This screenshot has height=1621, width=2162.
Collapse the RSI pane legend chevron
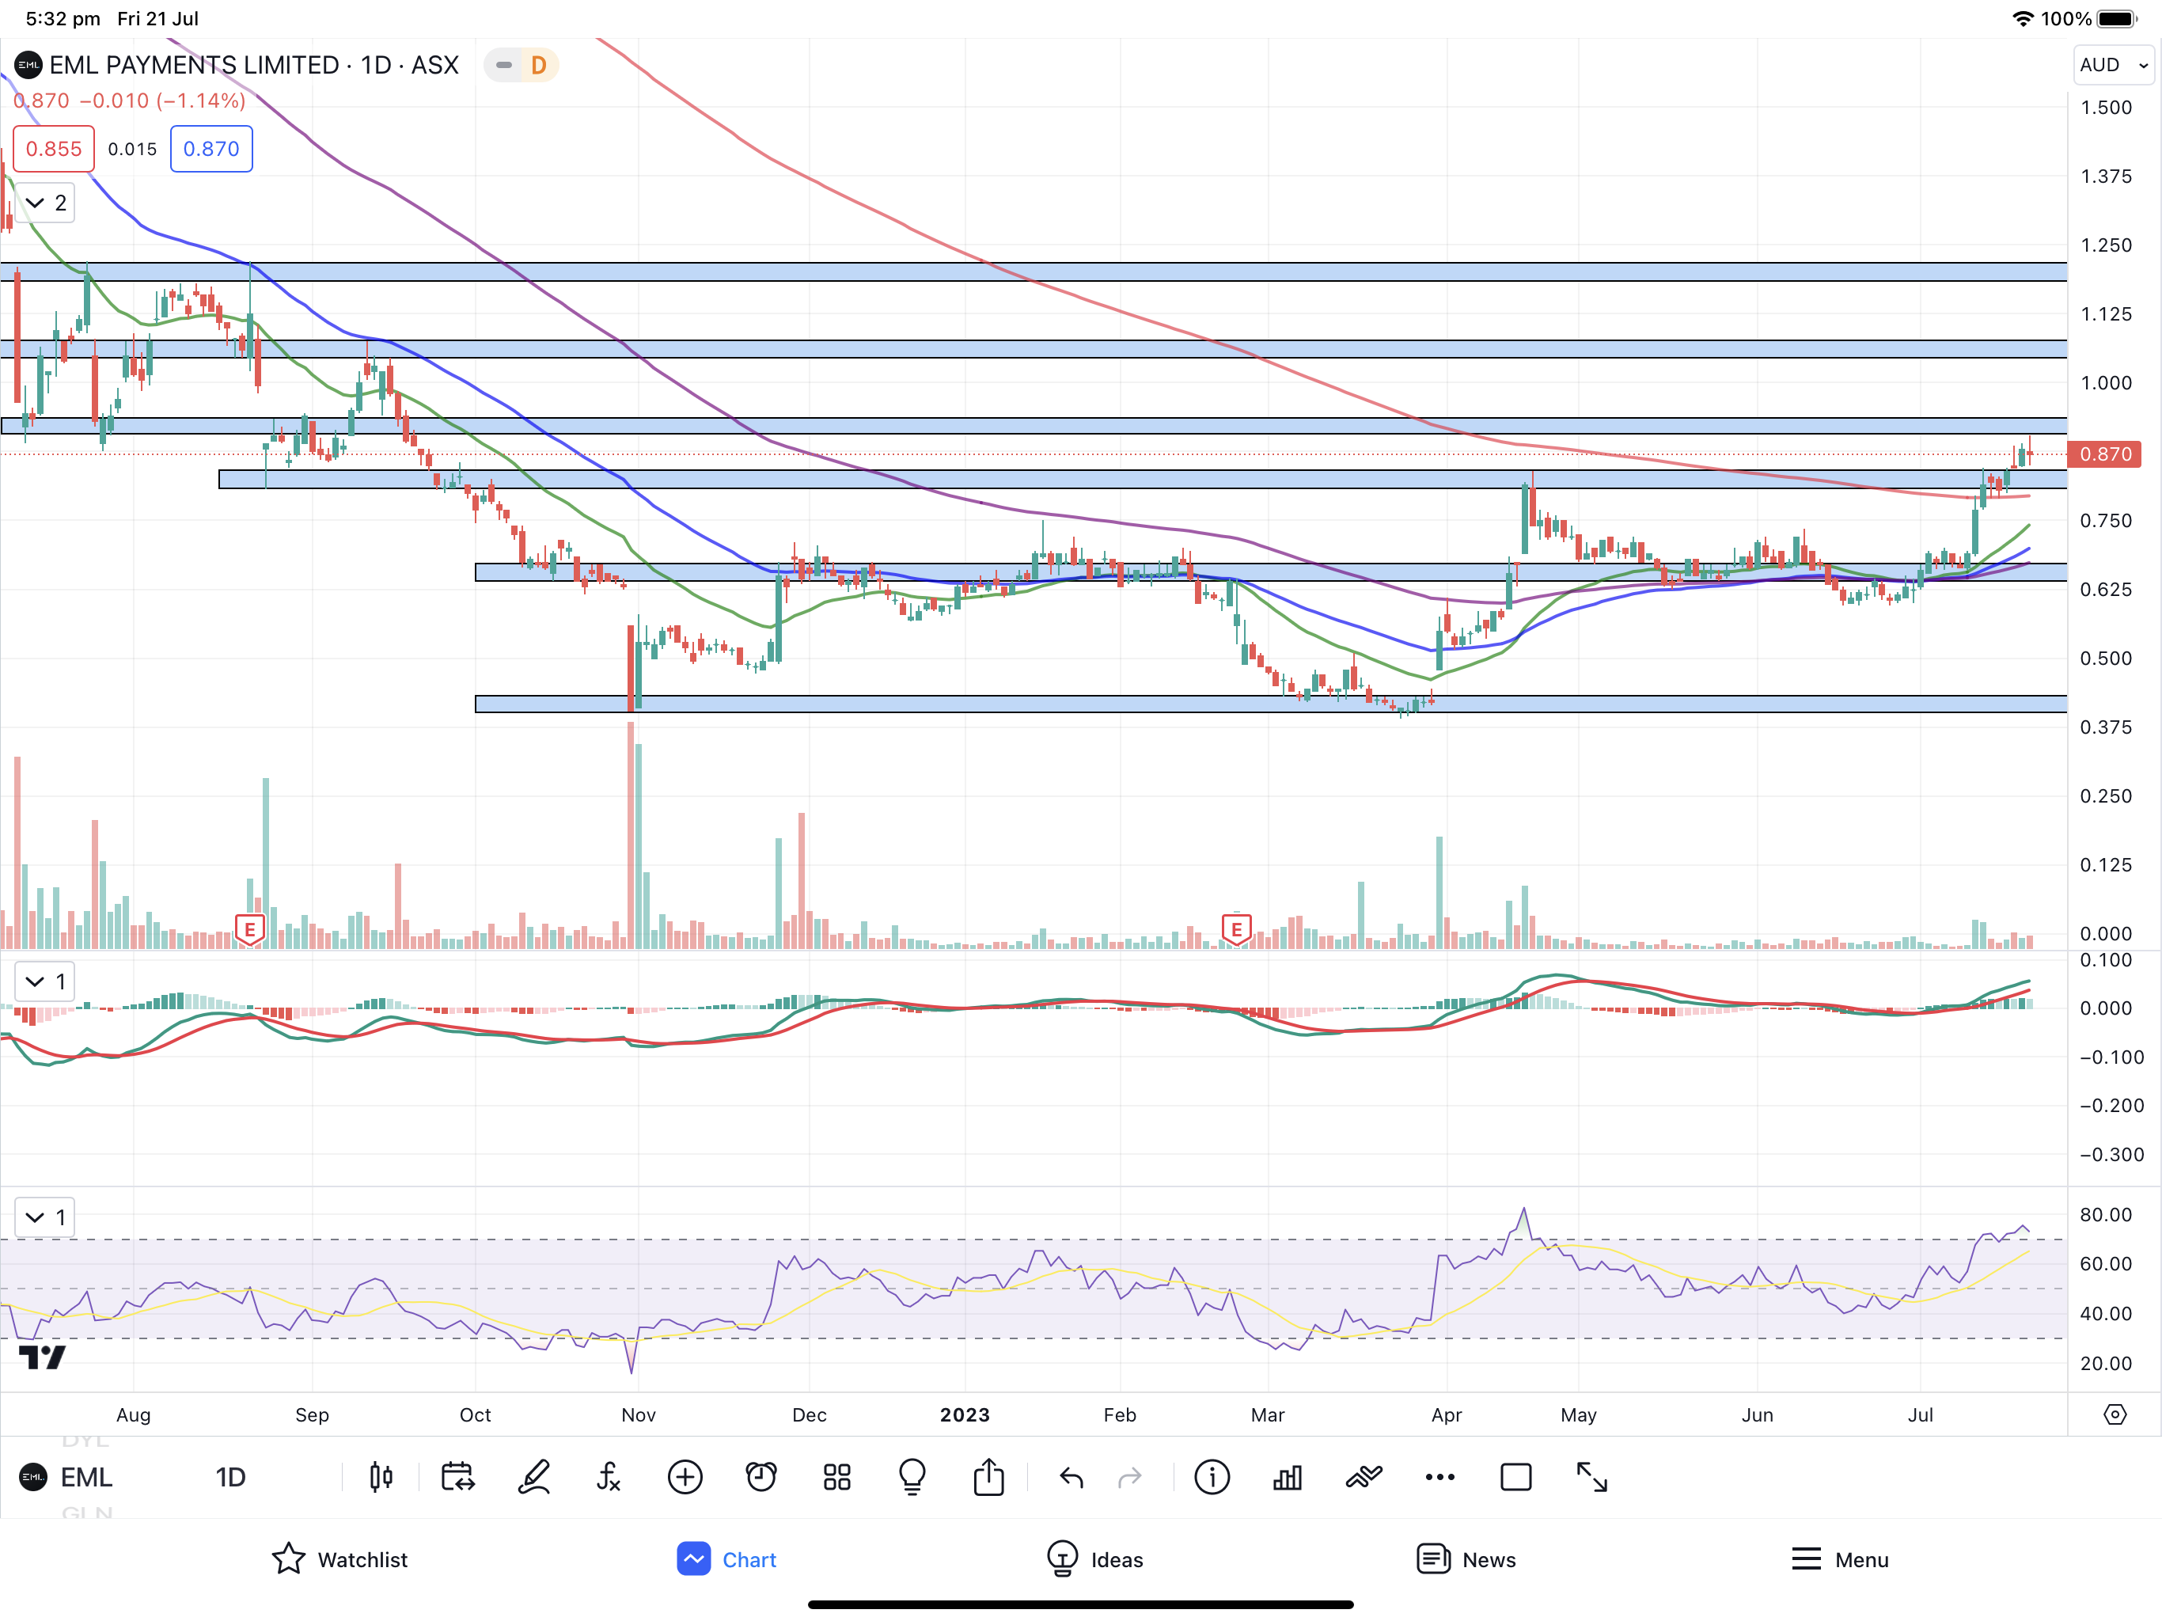point(45,1217)
